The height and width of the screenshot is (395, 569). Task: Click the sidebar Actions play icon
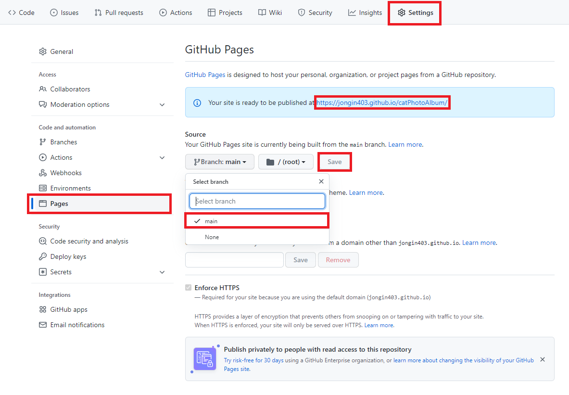point(43,157)
